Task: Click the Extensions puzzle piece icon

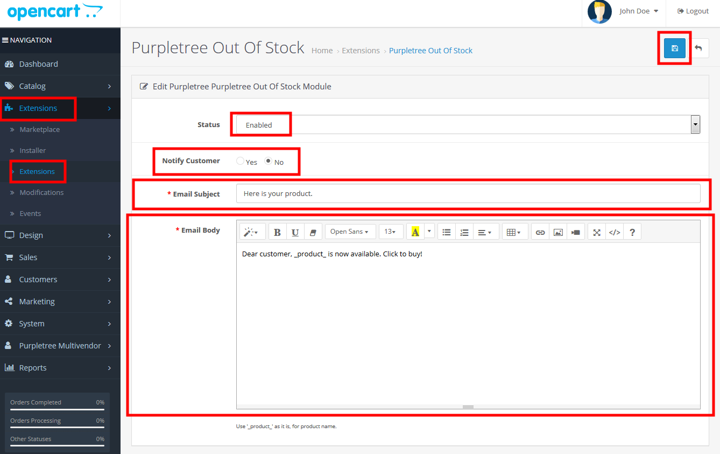Action: pyautogui.click(x=9, y=108)
